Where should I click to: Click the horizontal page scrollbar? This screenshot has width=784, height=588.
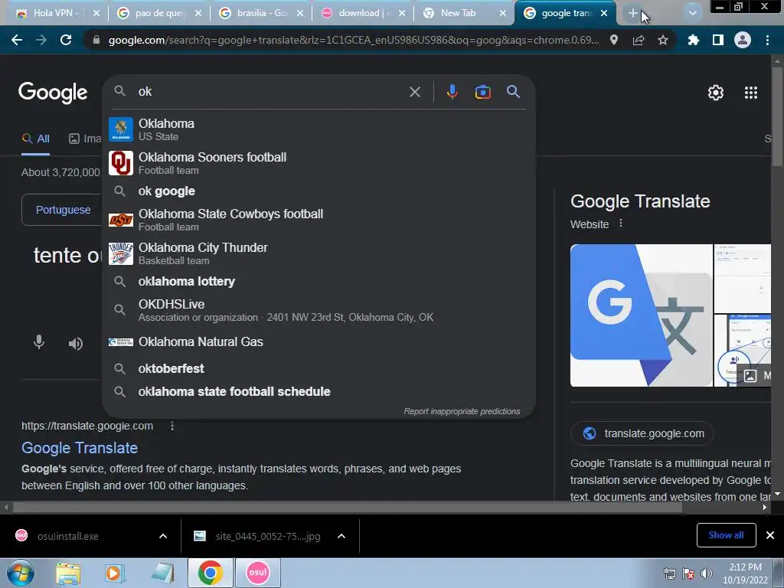(x=347, y=507)
